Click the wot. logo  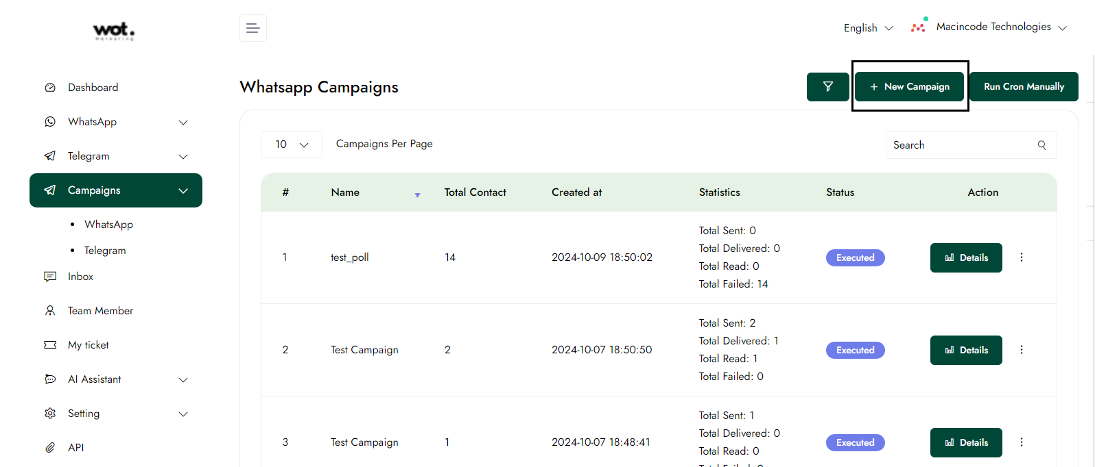click(114, 31)
